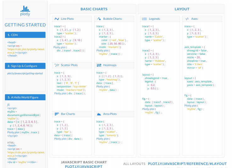Click the "type : 'heatmap'" code line
This screenshot has height=168, width=242.
[x=110, y=80]
